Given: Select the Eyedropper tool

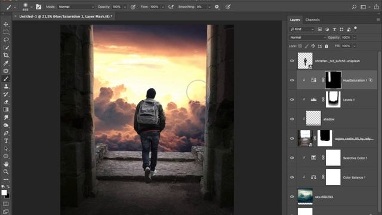Looking at the screenshot, I should click(6, 63).
